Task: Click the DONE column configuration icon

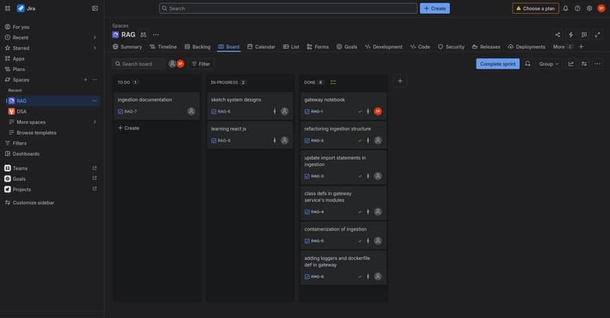Action: 333,82
